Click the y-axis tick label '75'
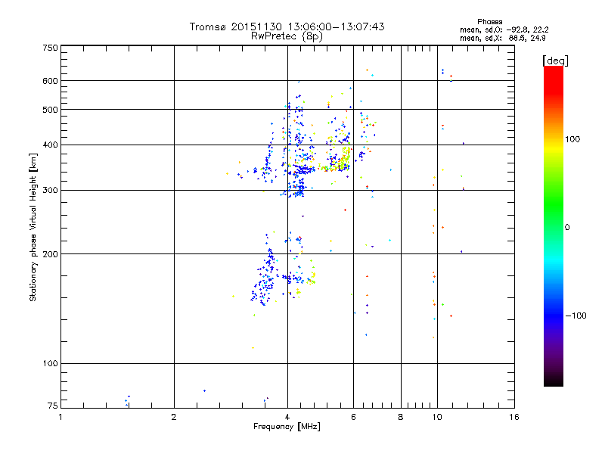This screenshot has width=605, height=454. click(x=53, y=406)
